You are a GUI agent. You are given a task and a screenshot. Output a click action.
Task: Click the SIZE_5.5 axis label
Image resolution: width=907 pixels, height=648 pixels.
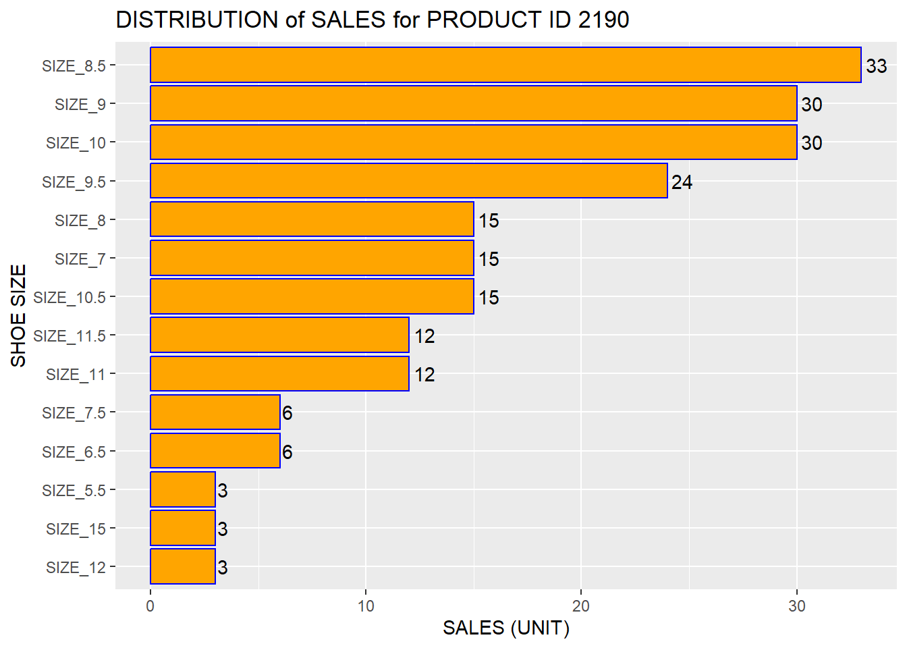[x=74, y=491]
